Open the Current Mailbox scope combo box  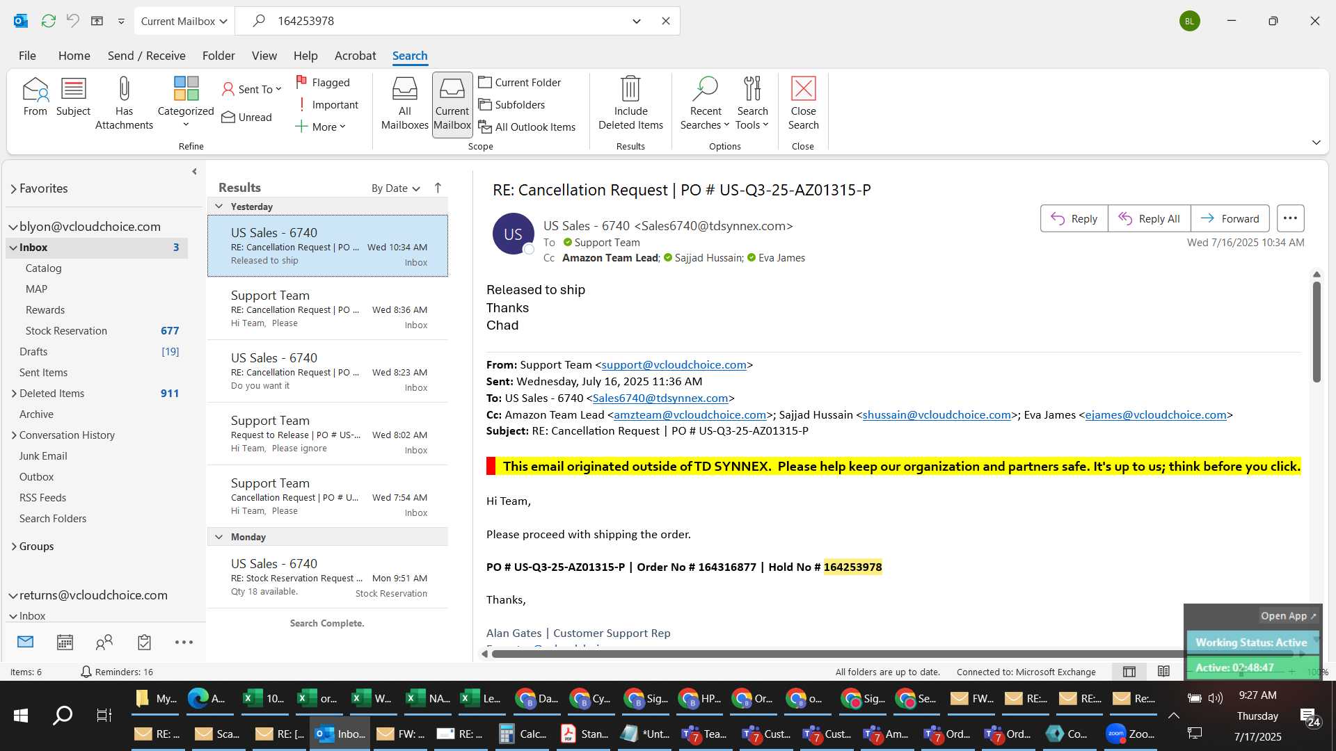184,21
